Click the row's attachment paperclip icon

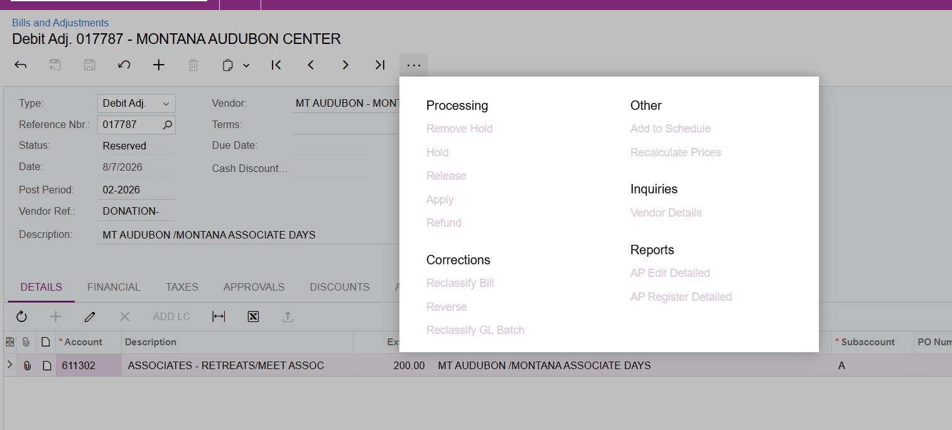27,365
